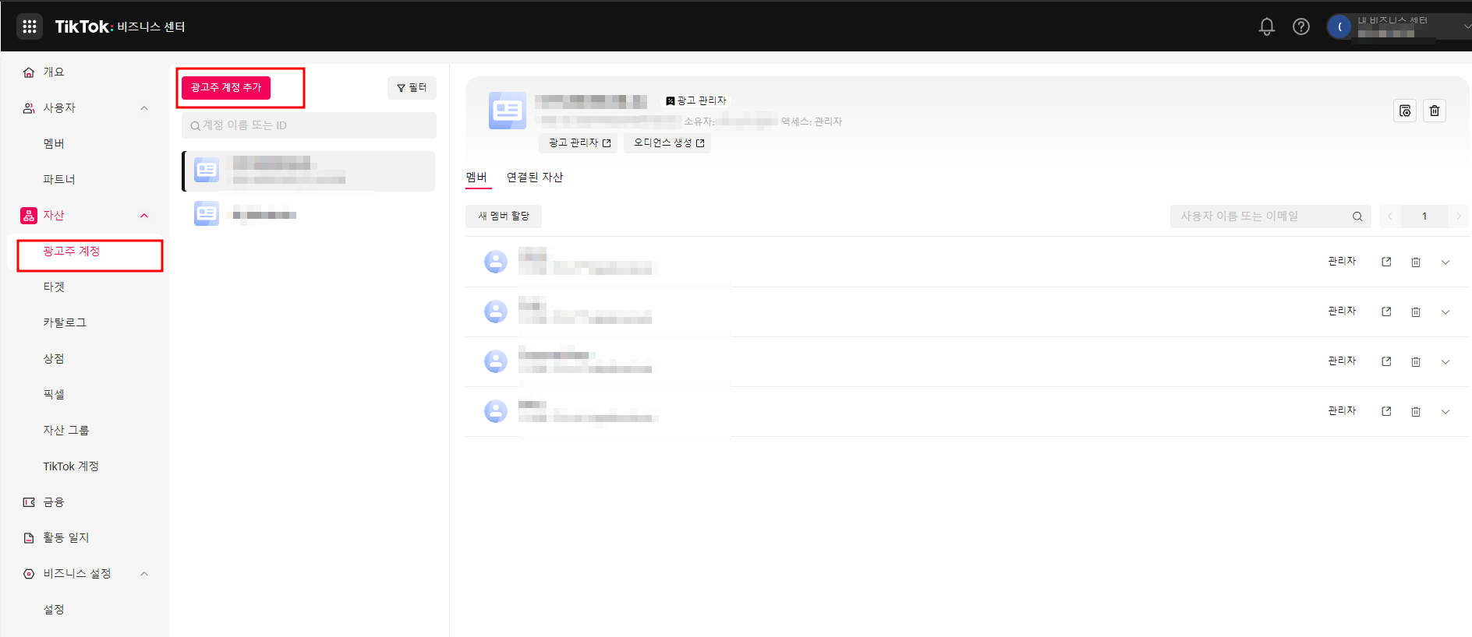Screen dimensions: 1472x637
Task: Click the 광고주 계정 추가 button
Action: click(226, 88)
